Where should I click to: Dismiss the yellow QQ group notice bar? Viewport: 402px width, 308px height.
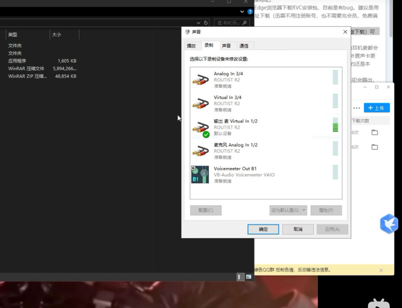[x=381, y=270]
